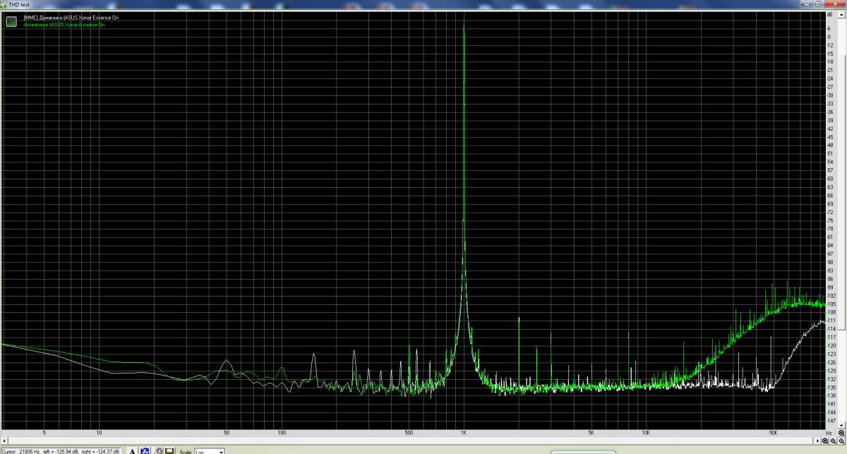Click the '50K' frequency axis label
This screenshot has height=454, width=847.
coord(773,433)
